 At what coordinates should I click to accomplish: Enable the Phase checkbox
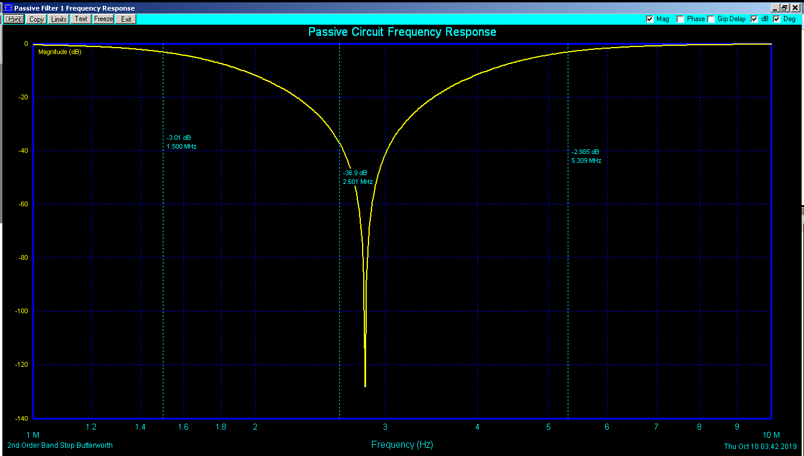[681, 19]
